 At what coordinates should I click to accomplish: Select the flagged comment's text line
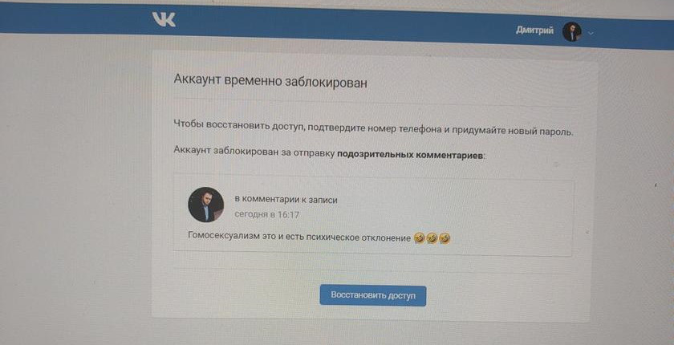coord(319,237)
